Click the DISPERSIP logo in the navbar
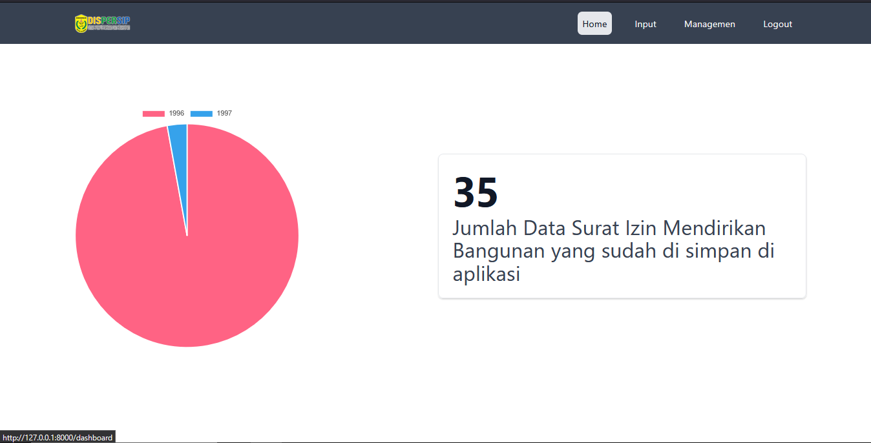Viewport: 871px width, 443px height. tap(102, 23)
